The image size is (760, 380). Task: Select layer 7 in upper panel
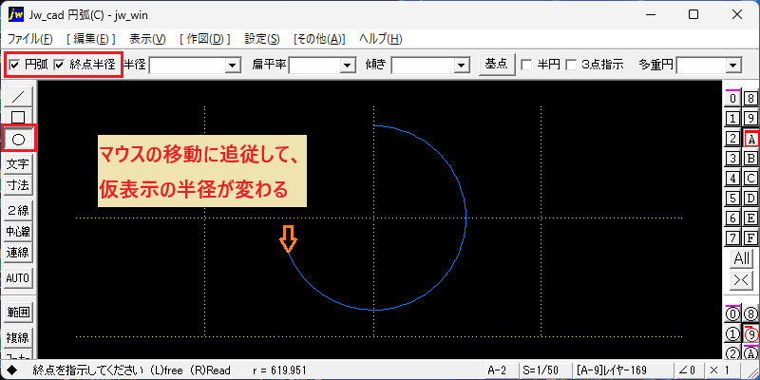[732, 238]
